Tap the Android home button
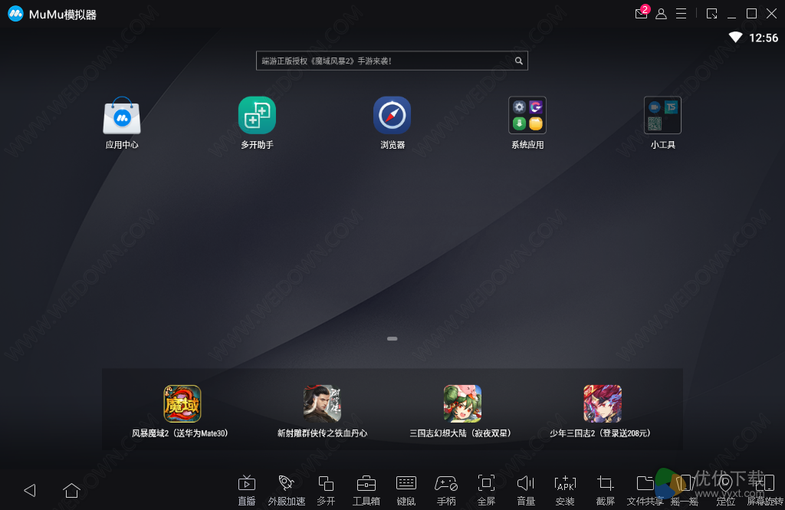The width and height of the screenshot is (785, 510). (71, 490)
